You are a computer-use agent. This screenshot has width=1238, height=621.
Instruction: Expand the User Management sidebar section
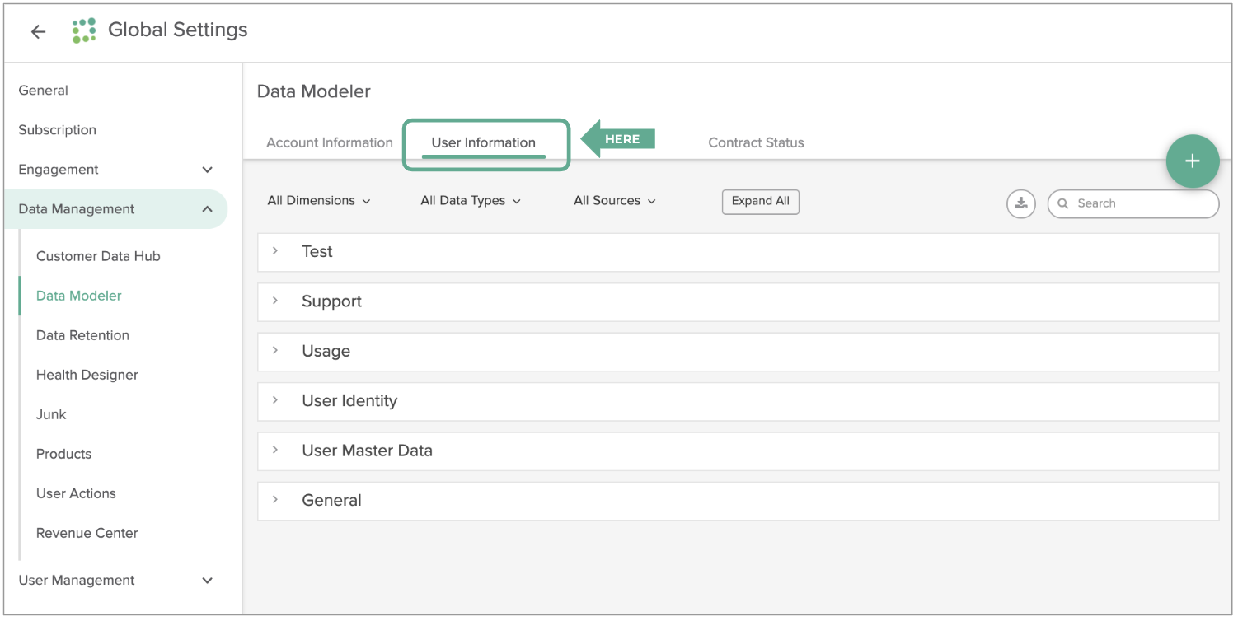tap(207, 581)
